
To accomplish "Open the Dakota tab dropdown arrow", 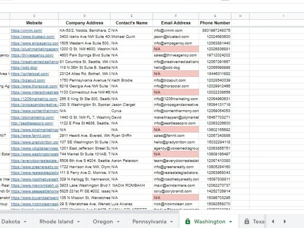I will coord(25,222).
